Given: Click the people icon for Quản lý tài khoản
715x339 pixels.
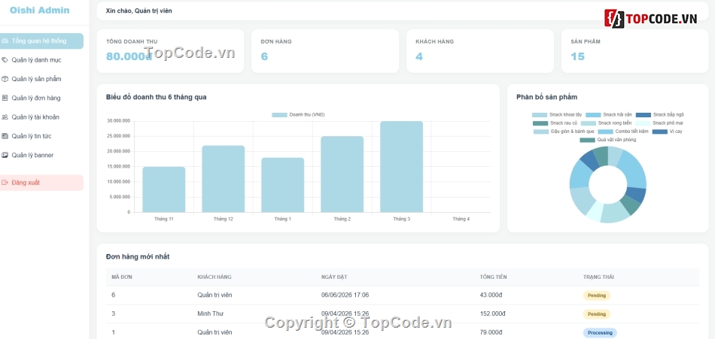Looking at the screenshot, I should click(5, 117).
